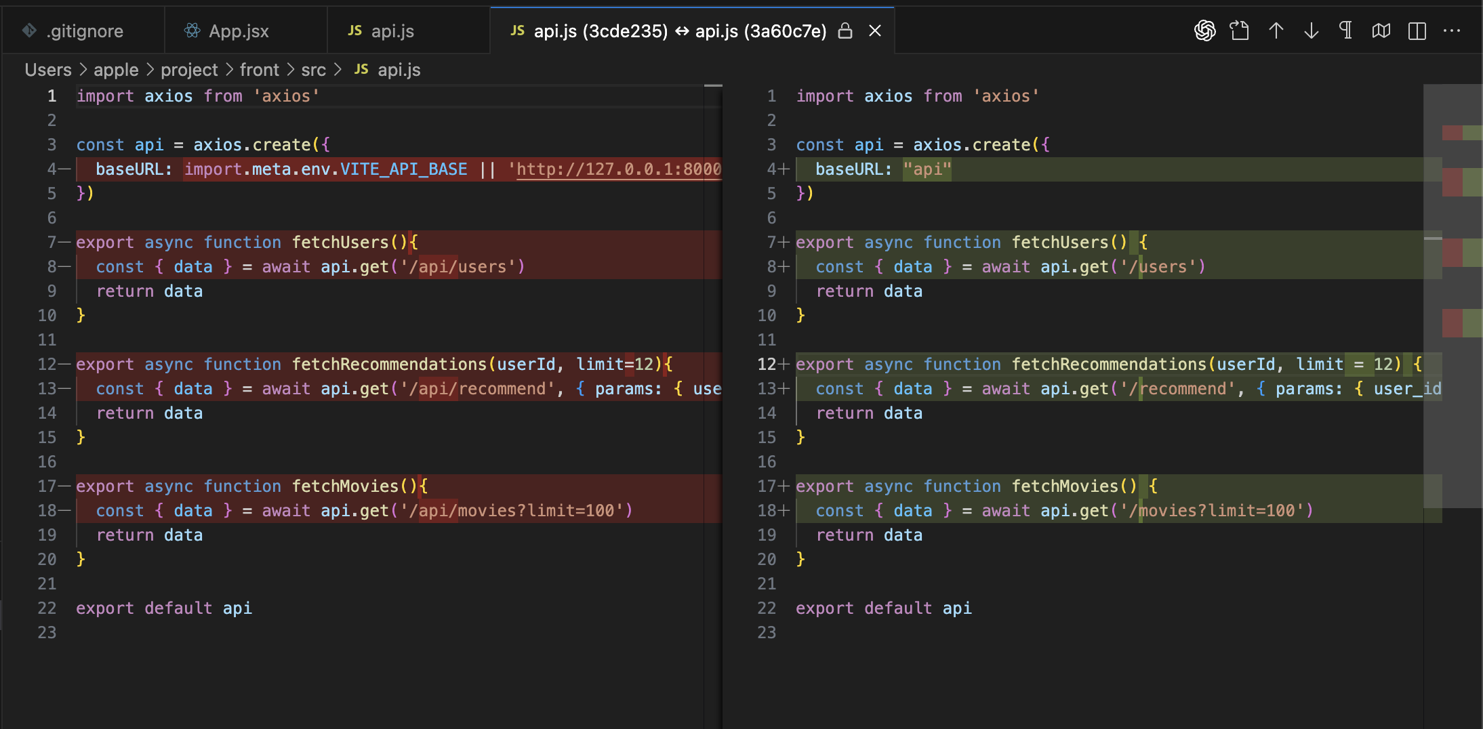
Task: Close the api.js diff comparison tab
Action: [875, 30]
